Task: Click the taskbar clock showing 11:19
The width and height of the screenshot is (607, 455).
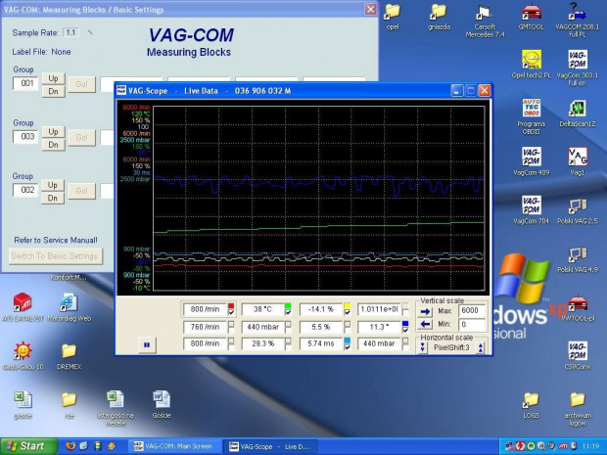Action: (590, 446)
